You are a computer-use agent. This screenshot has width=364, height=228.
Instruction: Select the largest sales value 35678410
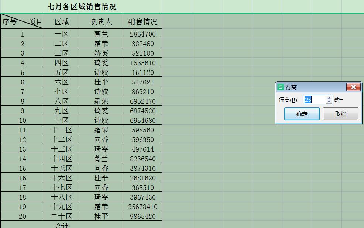click(x=142, y=207)
